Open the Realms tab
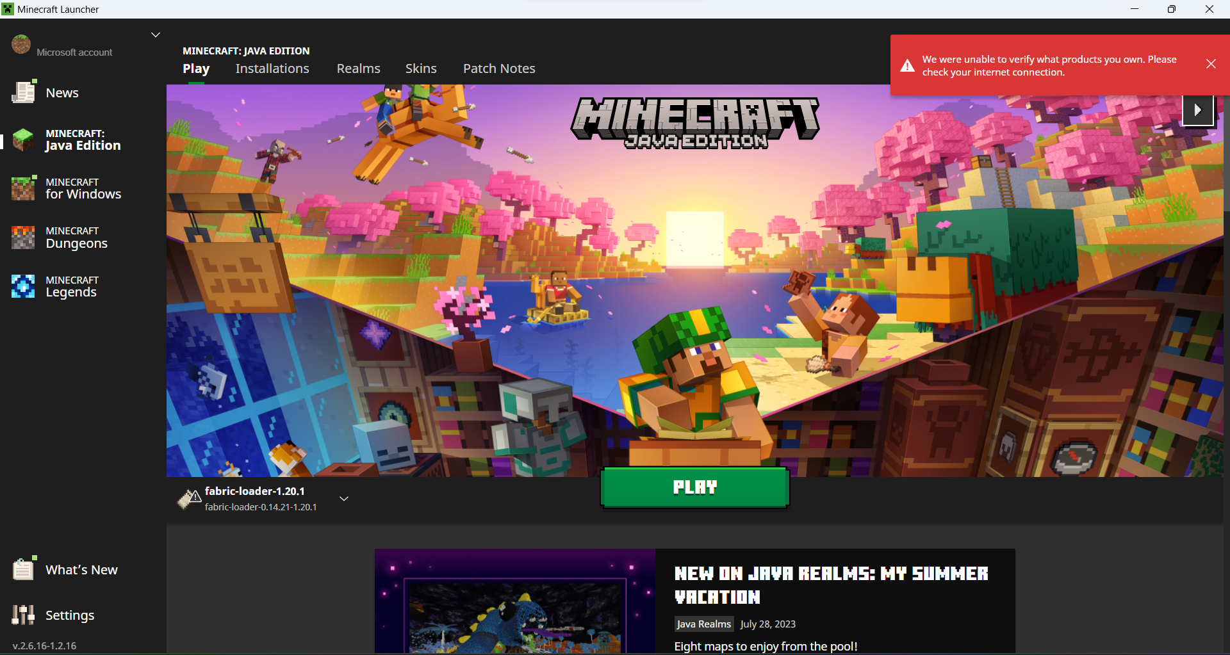1230x655 pixels. click(358, 69)
